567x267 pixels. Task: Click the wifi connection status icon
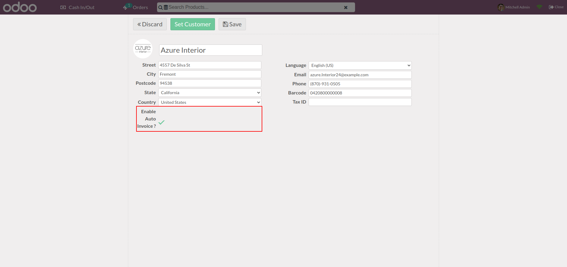[539, 7]
